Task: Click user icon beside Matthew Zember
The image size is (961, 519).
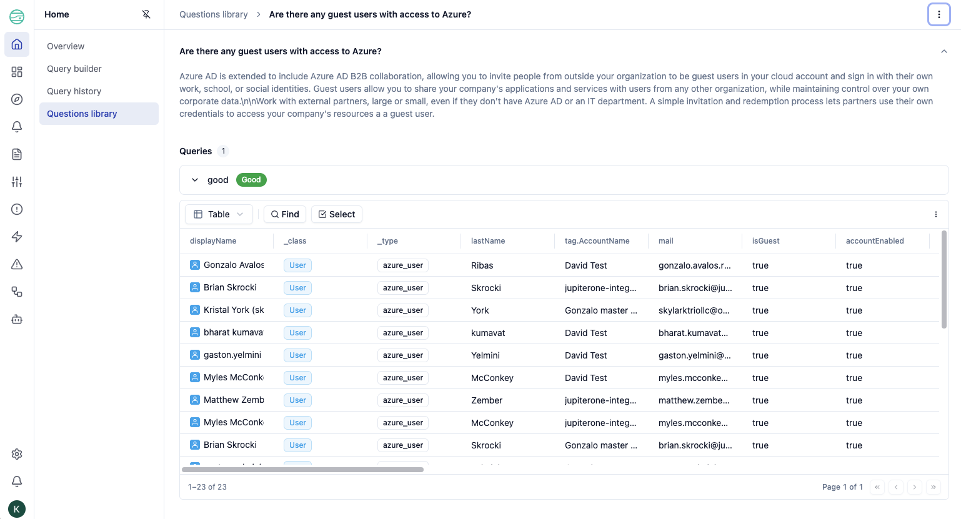Action: 195,400
